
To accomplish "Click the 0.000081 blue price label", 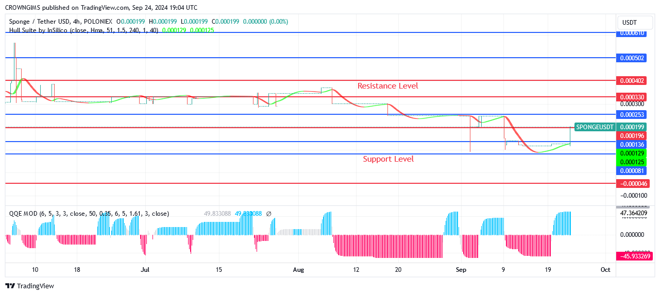I will tap(632, 170).
